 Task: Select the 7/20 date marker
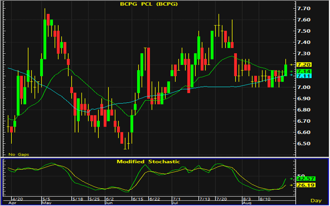221,199
